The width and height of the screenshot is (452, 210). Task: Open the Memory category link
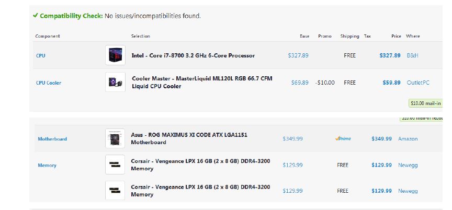tap(47, 165)
